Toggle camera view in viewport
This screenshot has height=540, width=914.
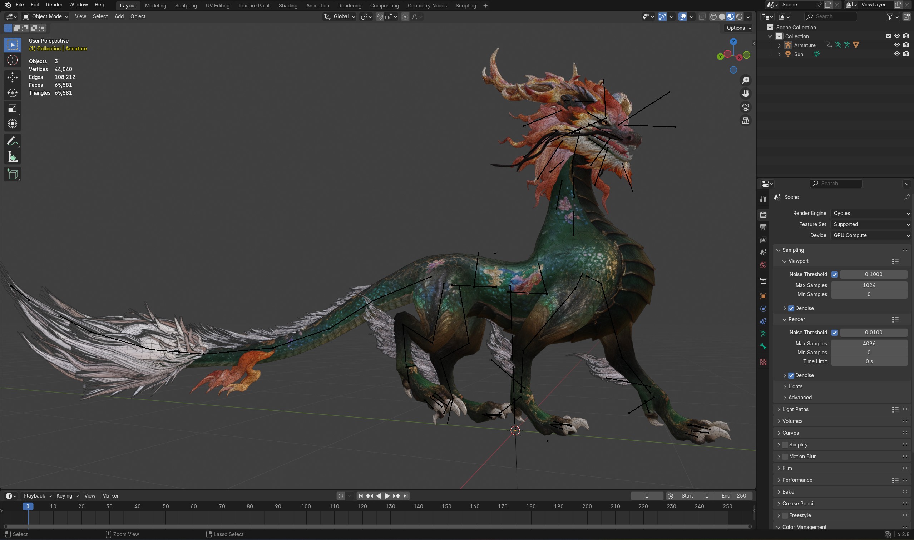(x=745, y=107)
